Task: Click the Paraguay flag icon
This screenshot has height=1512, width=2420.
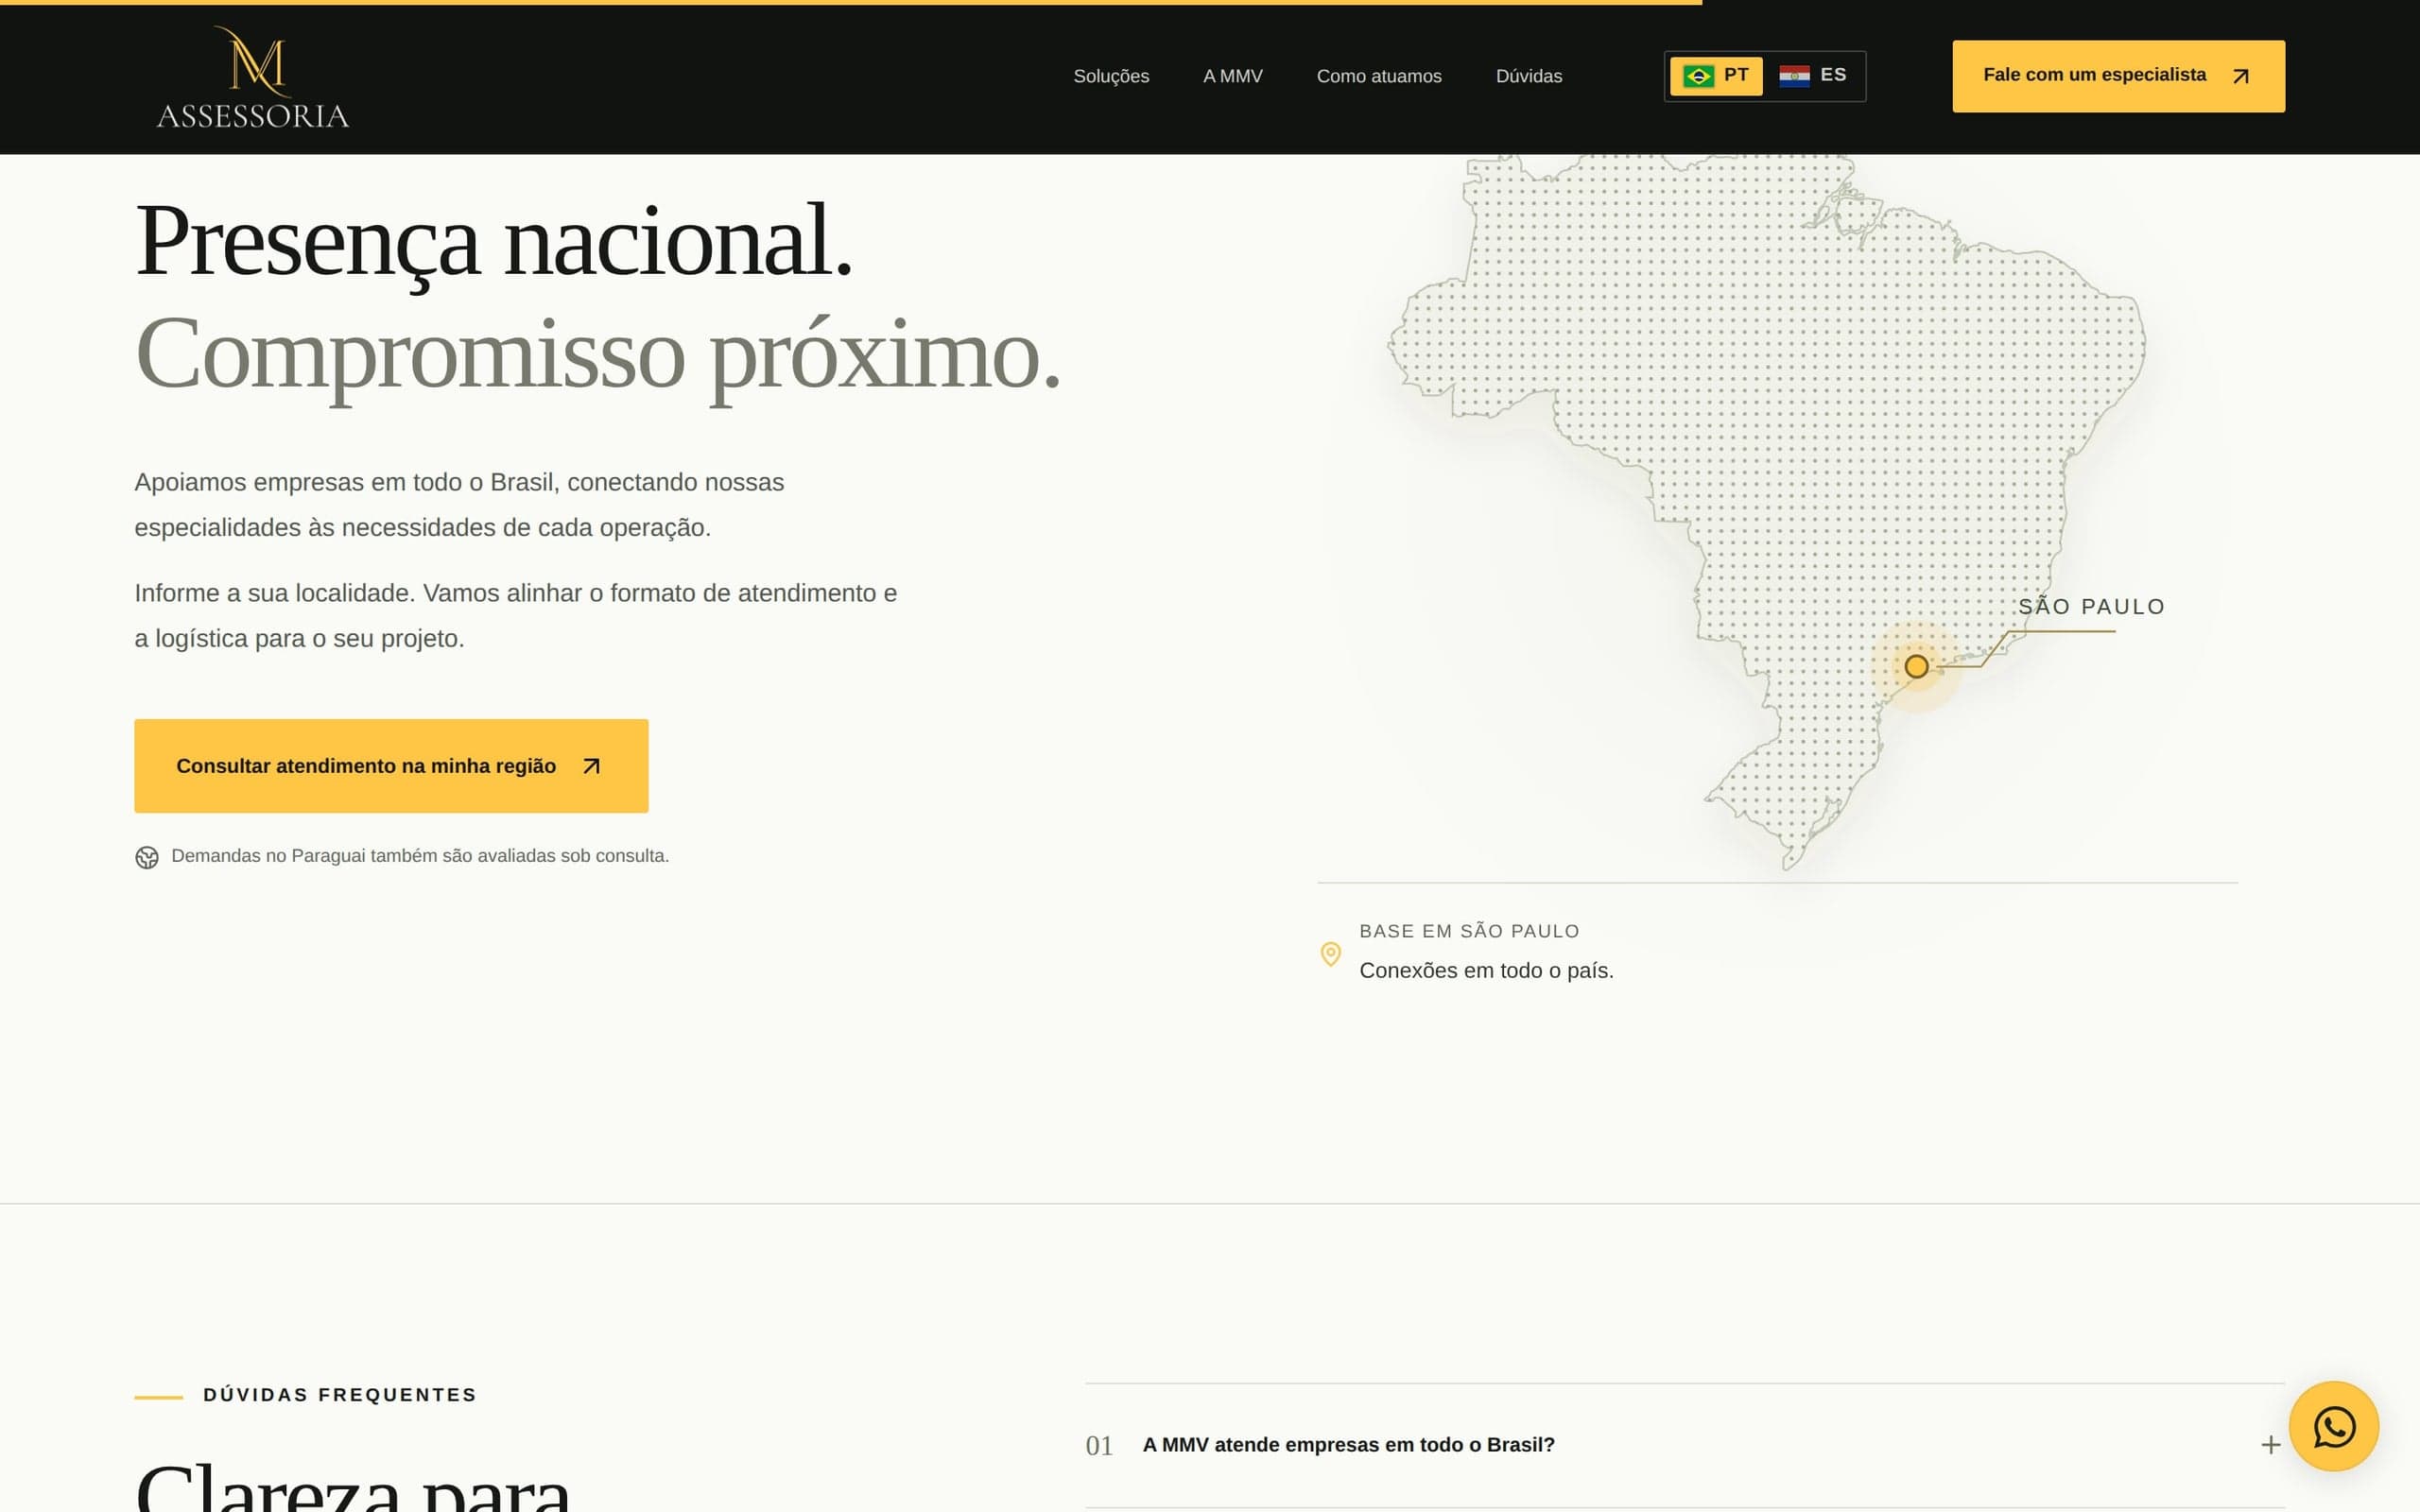Action: tap(1794, 76)
